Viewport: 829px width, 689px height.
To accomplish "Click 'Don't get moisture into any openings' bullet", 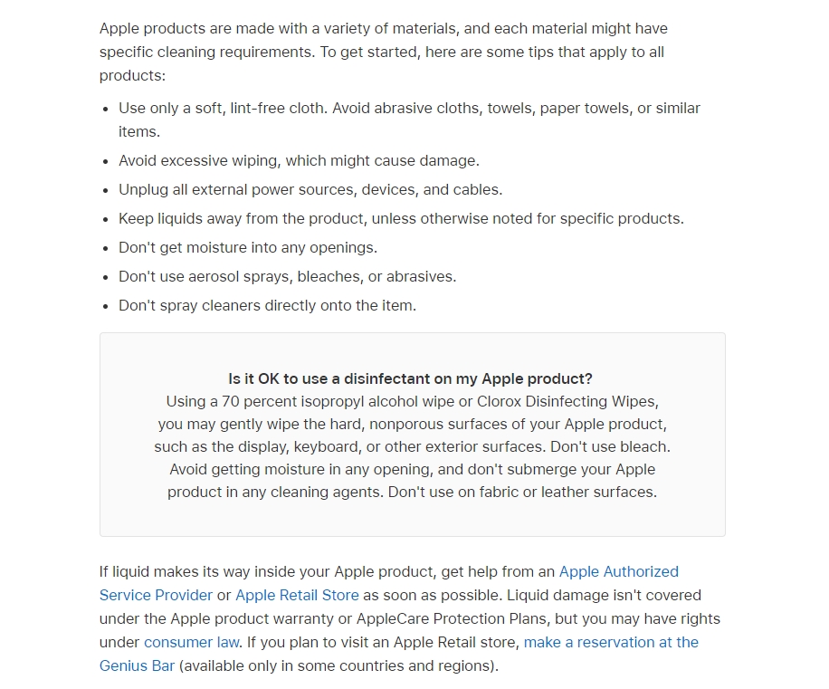I will coord(247,248).
